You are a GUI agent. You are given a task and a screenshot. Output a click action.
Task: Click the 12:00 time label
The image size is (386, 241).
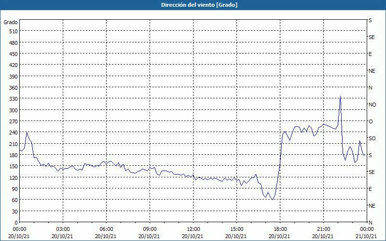click(x=193, y=229)
